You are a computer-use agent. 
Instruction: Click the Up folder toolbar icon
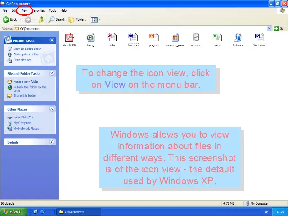(41, 19)
